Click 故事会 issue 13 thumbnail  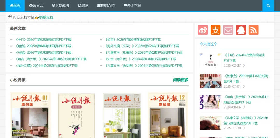click(x=210, y=81)
